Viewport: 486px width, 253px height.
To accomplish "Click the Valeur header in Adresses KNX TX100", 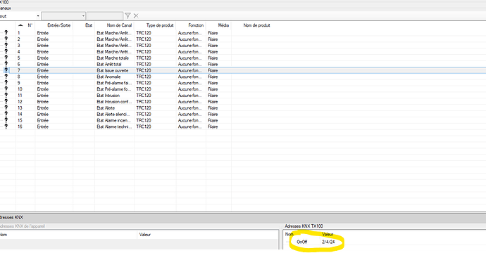I will pyautogui.click(x=328, y=234).
